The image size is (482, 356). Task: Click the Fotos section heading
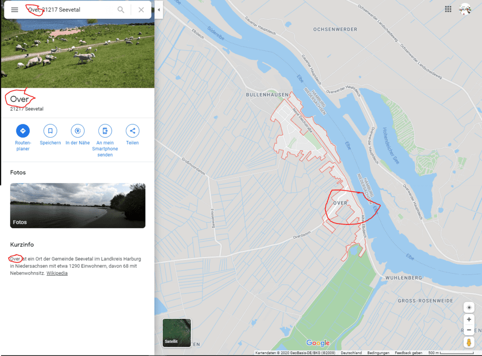[x=18, y=172]
